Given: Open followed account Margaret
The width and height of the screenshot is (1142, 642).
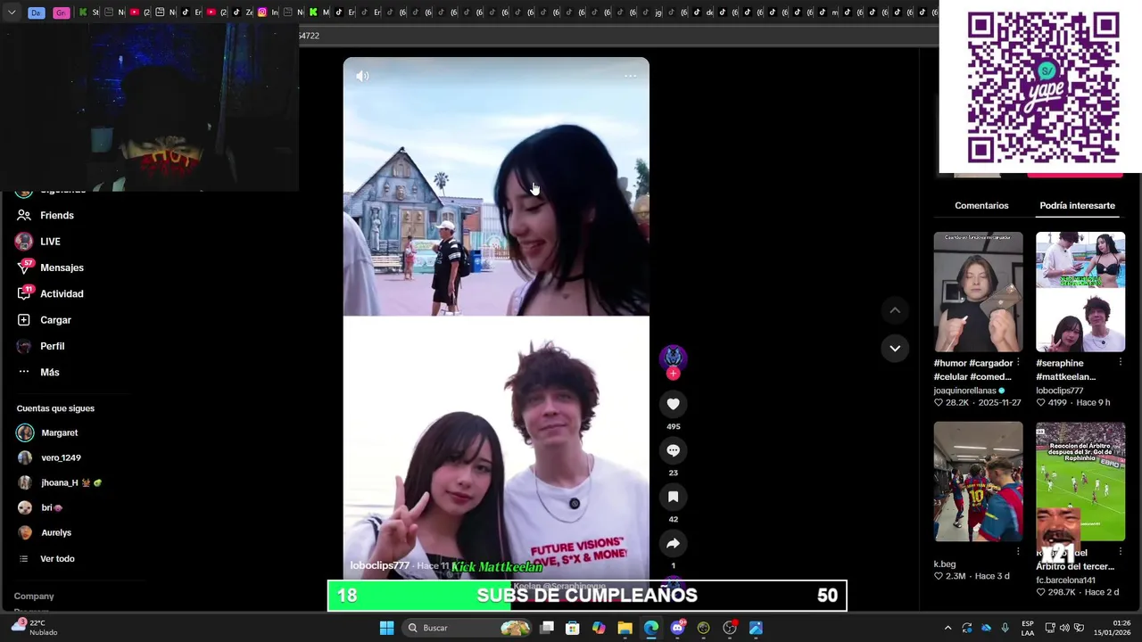Looking at the screenshot, I should [59, 432].
